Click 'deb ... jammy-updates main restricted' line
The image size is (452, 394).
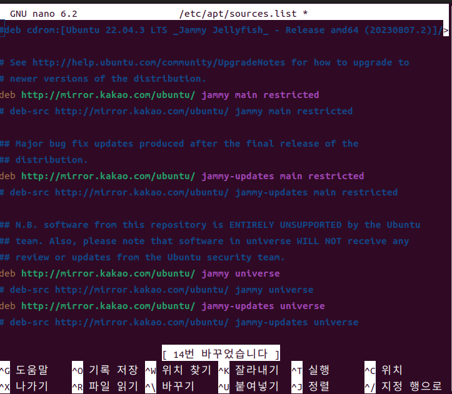tap(182, 176)
